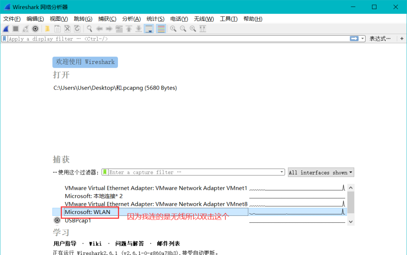This screenshot has width=407, height=255.
Task: Open a capture file with folder icon
Action: [47, 29]
